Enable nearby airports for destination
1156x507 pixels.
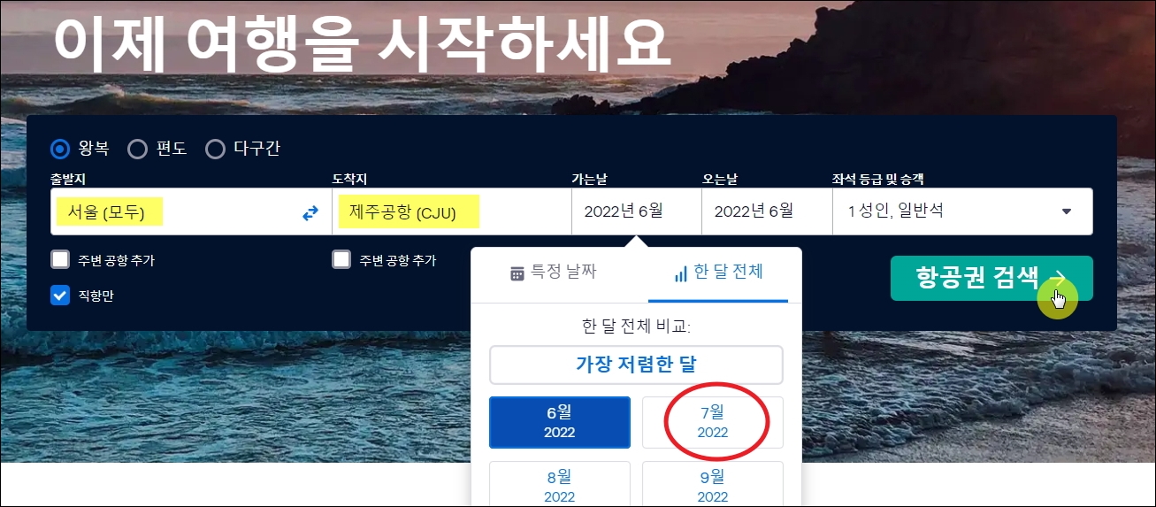pyautogui.click(x=341, y=259)
